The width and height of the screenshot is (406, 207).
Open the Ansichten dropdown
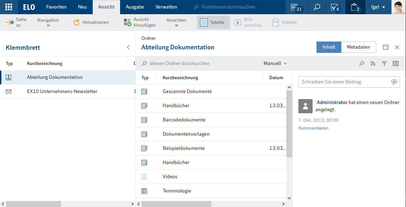[x=176, y=22]
